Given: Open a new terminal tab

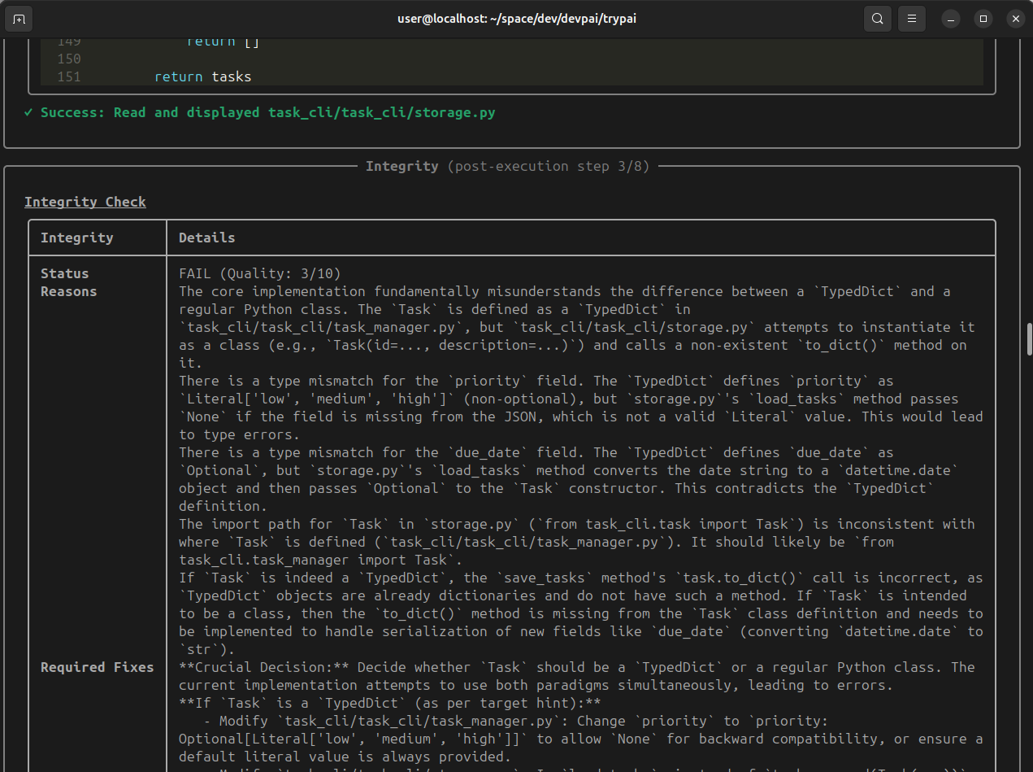Looking at the screenshot, I should click(20, 19).
